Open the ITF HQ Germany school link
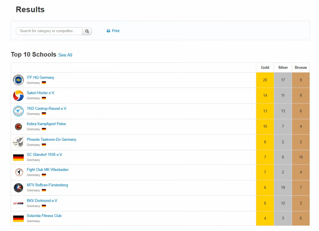Screen dimensions: 319x231 click(x=41, y=77)
